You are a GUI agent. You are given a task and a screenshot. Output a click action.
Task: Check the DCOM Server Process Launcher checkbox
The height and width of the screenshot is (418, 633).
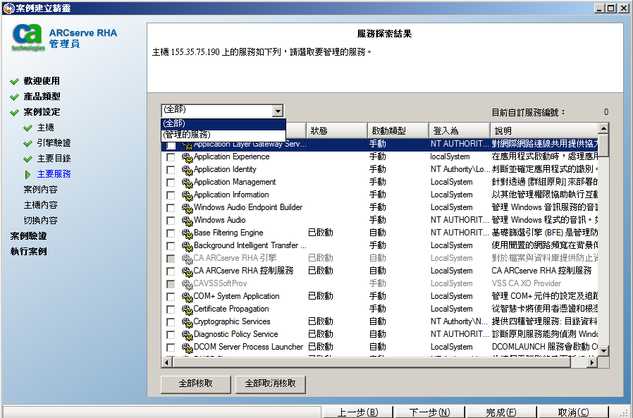tap(171, 348)
